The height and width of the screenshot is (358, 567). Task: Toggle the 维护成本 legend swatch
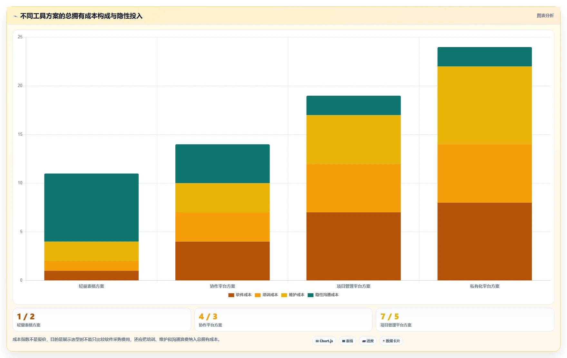pos(284,295)
